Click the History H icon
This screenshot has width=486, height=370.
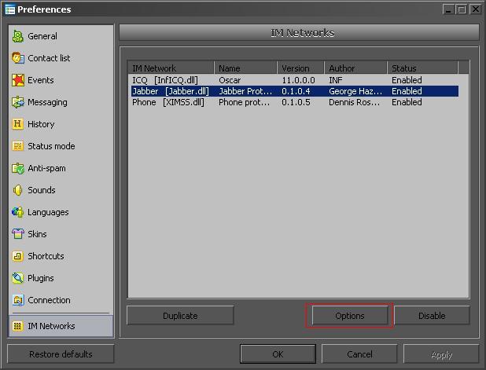pyautogui.click(x=17, y=124)
